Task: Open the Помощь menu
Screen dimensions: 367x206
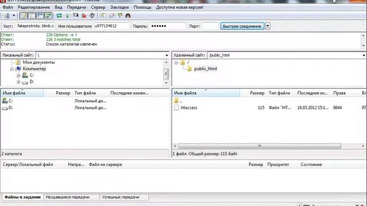Action: 142,7
